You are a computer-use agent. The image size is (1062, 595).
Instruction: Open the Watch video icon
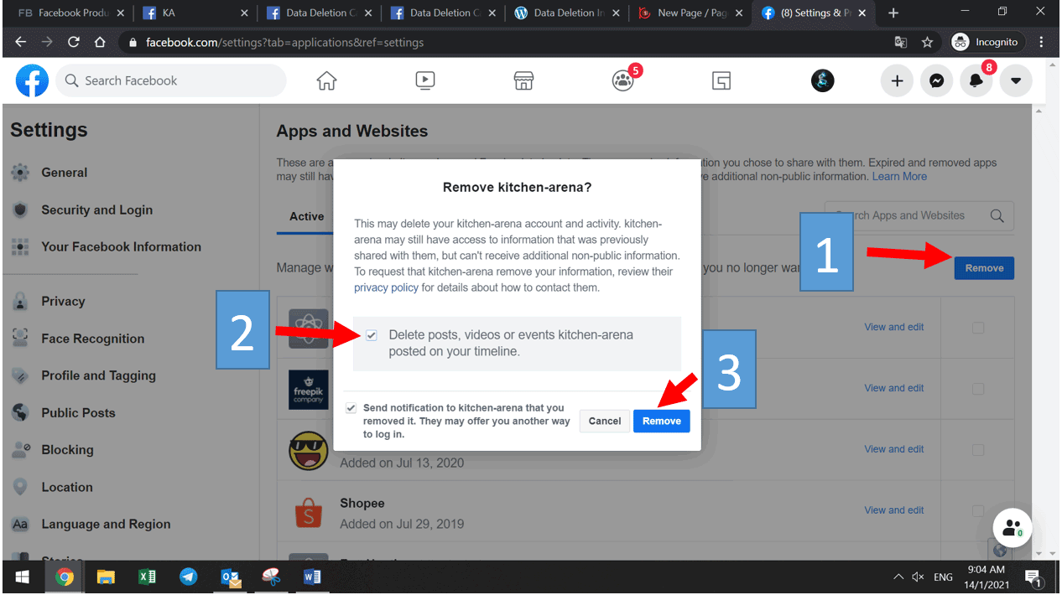(x=425, y=81)
